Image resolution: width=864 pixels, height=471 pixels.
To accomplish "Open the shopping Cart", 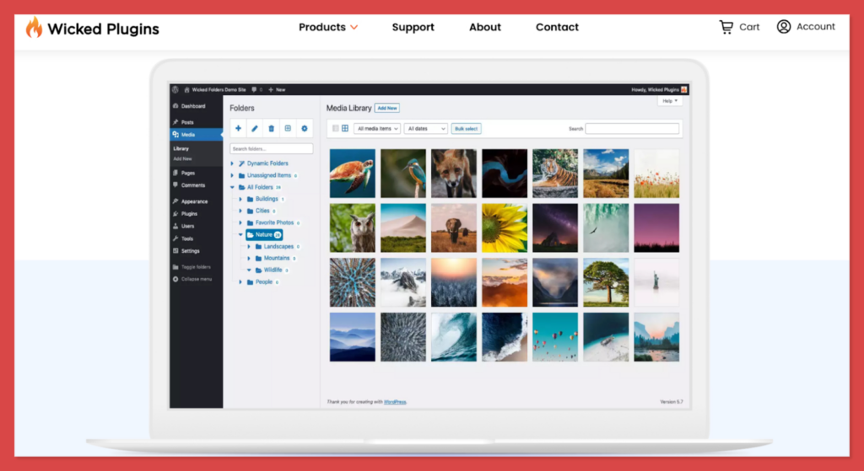I will [x=739, y=27].
